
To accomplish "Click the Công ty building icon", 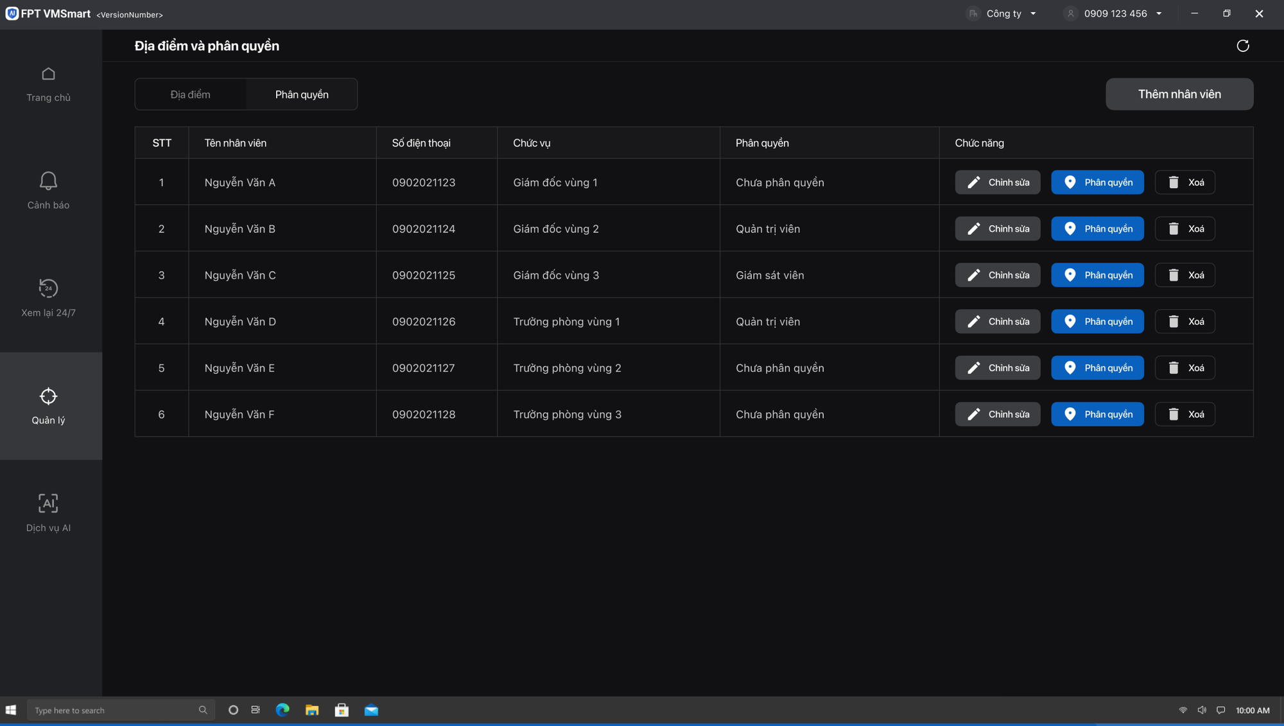I will (973, 13).
